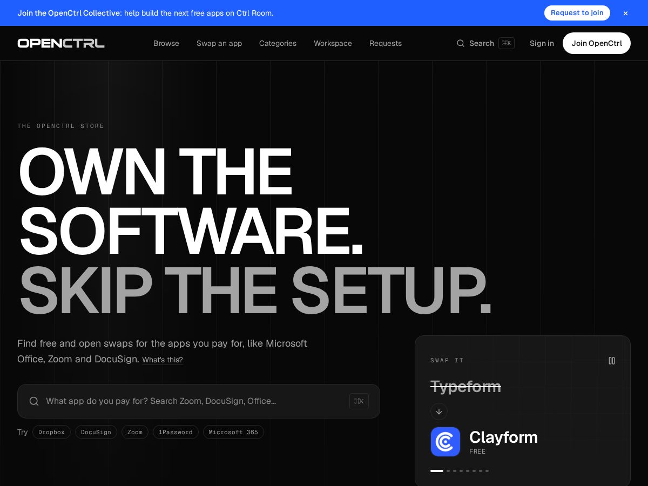This screenshot has width=648, height=486.
Task: Pause the Swap It carousel
Action: pyautogui.click(x=612, y=361)
